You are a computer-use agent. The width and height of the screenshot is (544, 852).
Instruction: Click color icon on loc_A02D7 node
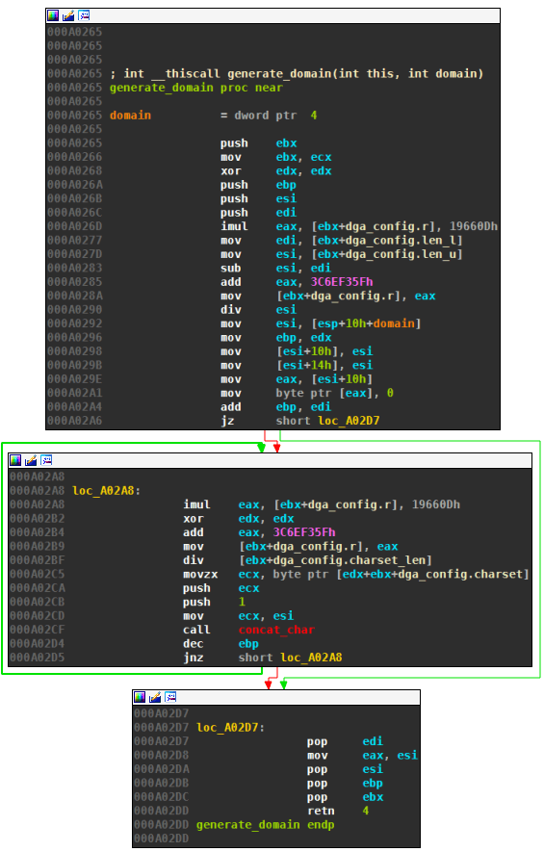pos(140,697)
